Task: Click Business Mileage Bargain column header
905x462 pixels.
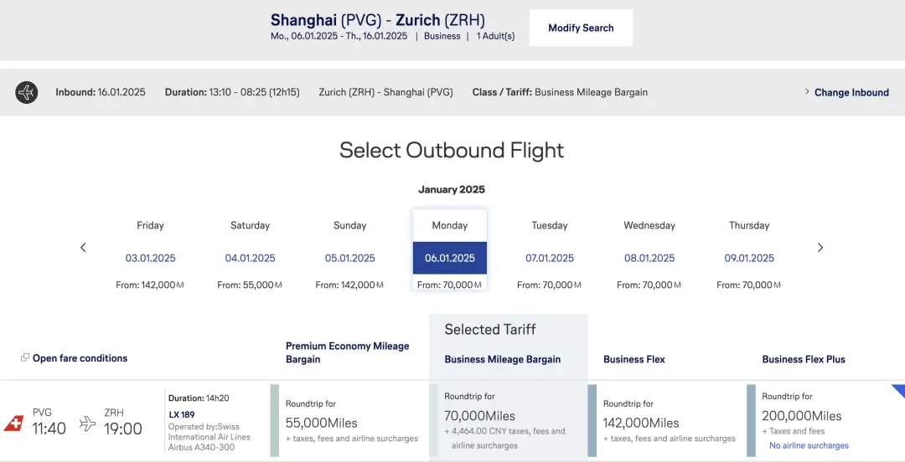Action: point(502,359)
